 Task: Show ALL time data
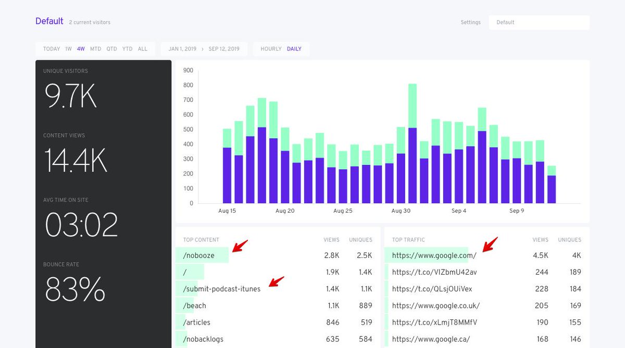(143, 49)
